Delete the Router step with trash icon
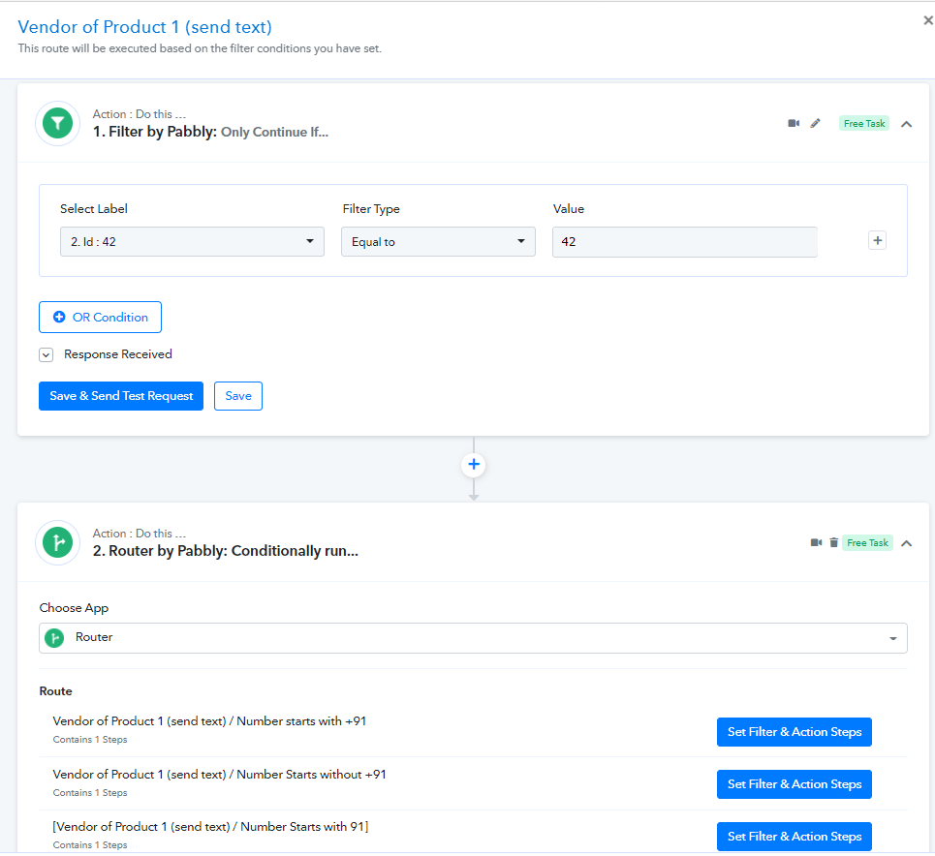 (833, 542)
